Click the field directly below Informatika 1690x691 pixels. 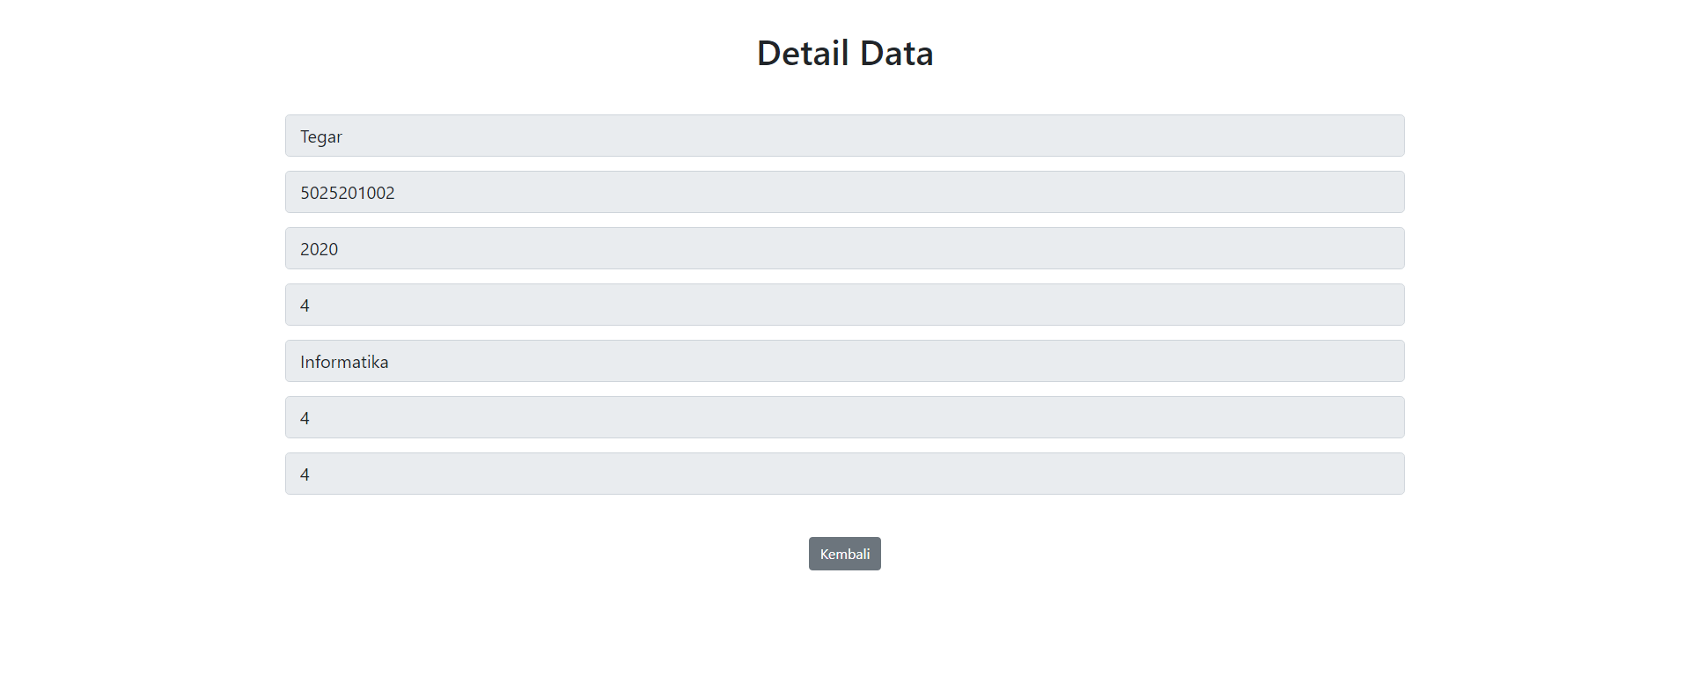pos(844,417)
